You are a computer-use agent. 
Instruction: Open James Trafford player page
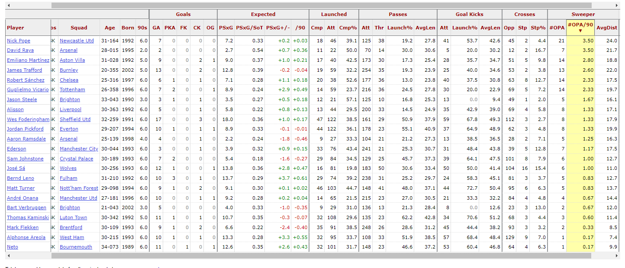(25, 70)
